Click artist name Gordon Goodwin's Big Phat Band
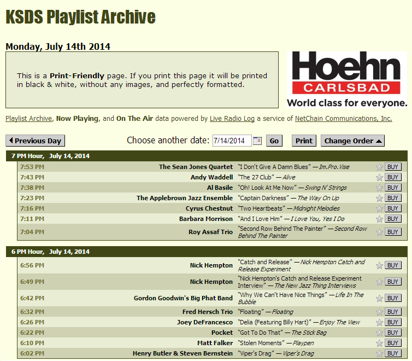The width and height of the screenshot is (412, 361). click(x=183, y=298)
